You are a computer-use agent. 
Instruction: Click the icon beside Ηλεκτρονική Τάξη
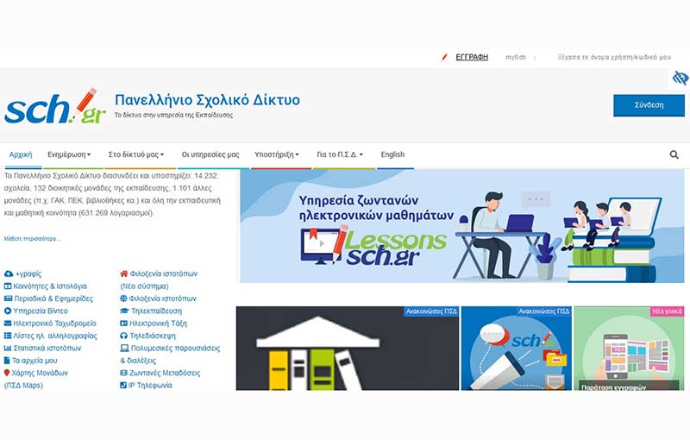pos(123,323)
